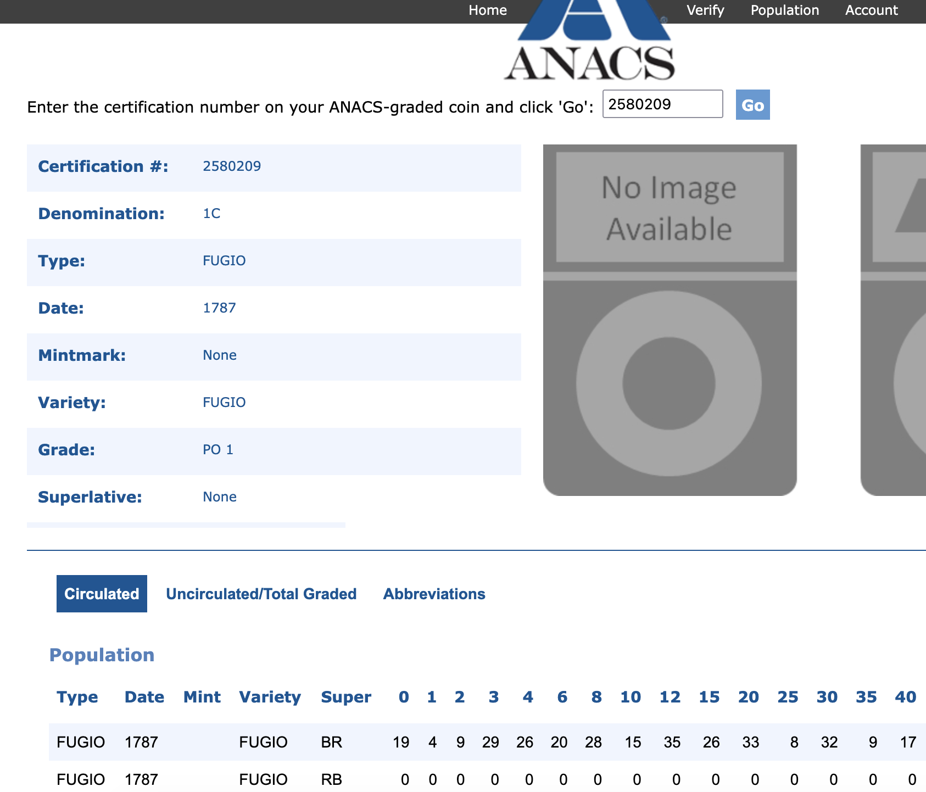Click the 'Superlative:' label

pos(90,497)
